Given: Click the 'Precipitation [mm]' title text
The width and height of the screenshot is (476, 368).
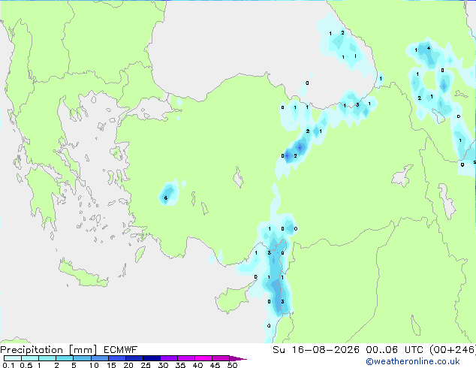Looking at the screenshot, I should (x=49, y=350).
